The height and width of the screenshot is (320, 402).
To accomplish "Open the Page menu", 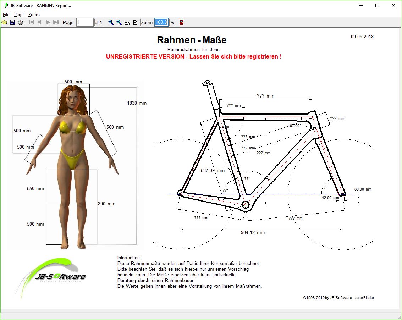I will [x=19, y=15].
